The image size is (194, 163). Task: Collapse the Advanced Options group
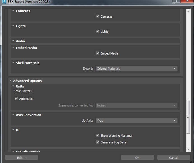[10, 81]
